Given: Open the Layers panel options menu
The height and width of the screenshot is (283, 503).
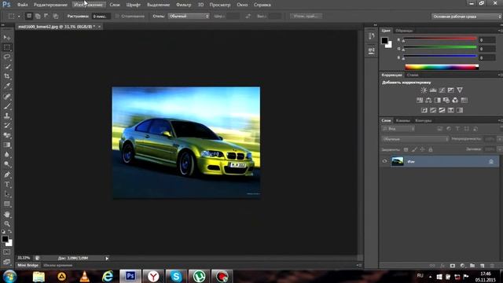Looking at the screenshot, I should point(500,120).
